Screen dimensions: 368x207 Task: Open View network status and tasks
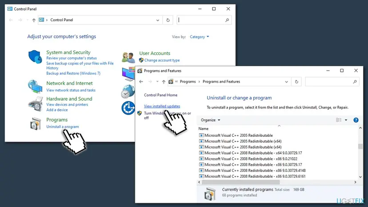point(71,90)
